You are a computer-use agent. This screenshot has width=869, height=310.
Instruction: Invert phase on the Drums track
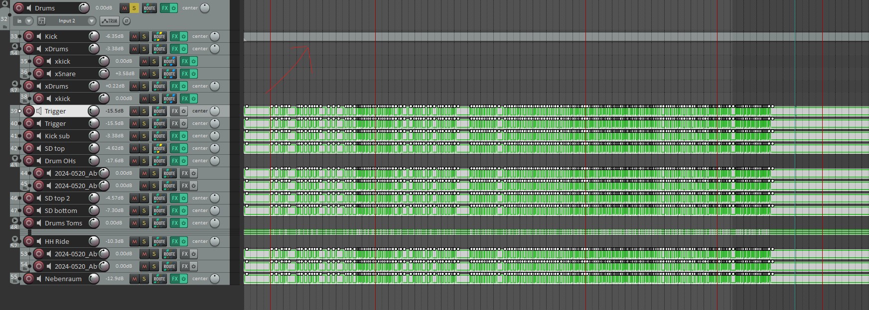click(127, 21)
